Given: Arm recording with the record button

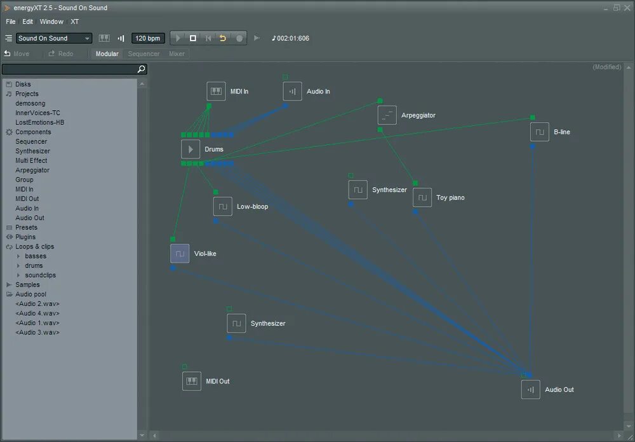Looking at the screenshot, I should (x=239, y=38).
